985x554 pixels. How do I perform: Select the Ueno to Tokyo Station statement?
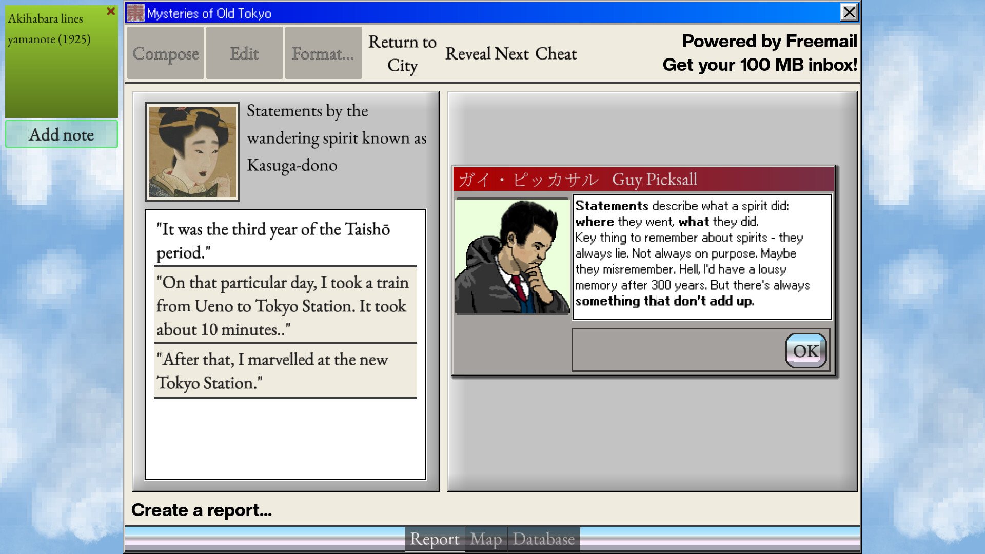point(285,306)
